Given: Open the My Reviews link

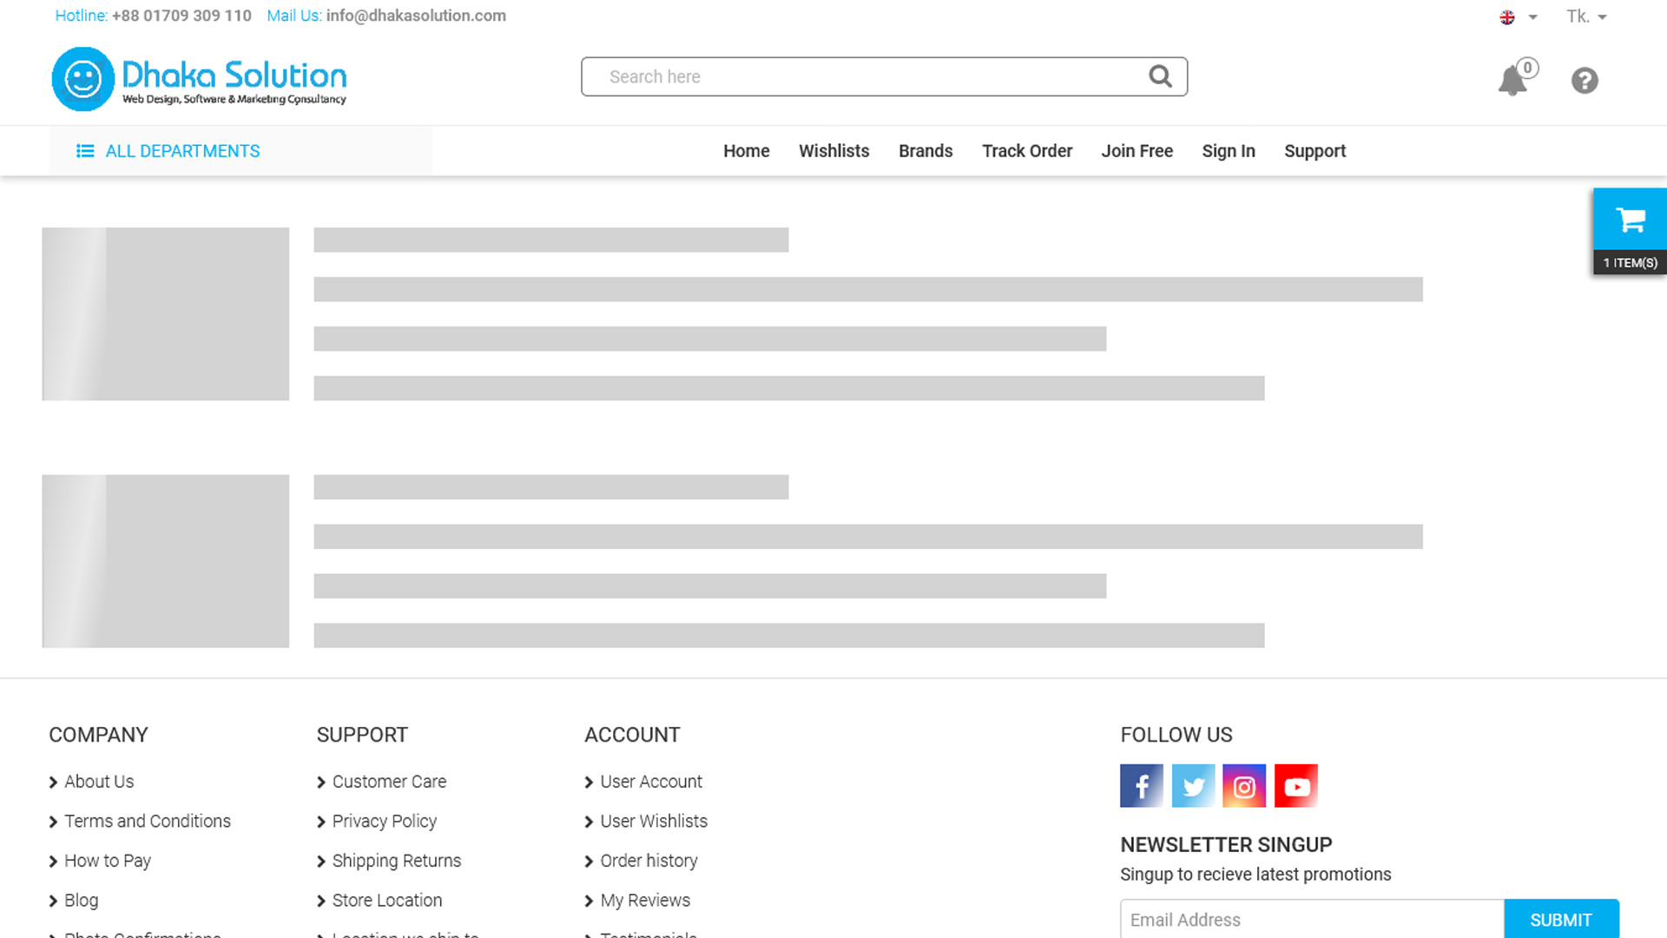Looking at the screenshot, I should pyautogui.click(x=645, y=901).
